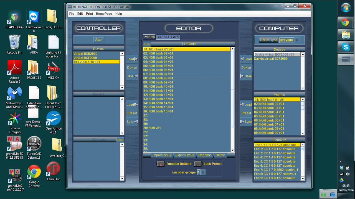Select BCF2000 1.10 ID:1 in controller devices
Viewport: 355px width, 199px height.
97,62
